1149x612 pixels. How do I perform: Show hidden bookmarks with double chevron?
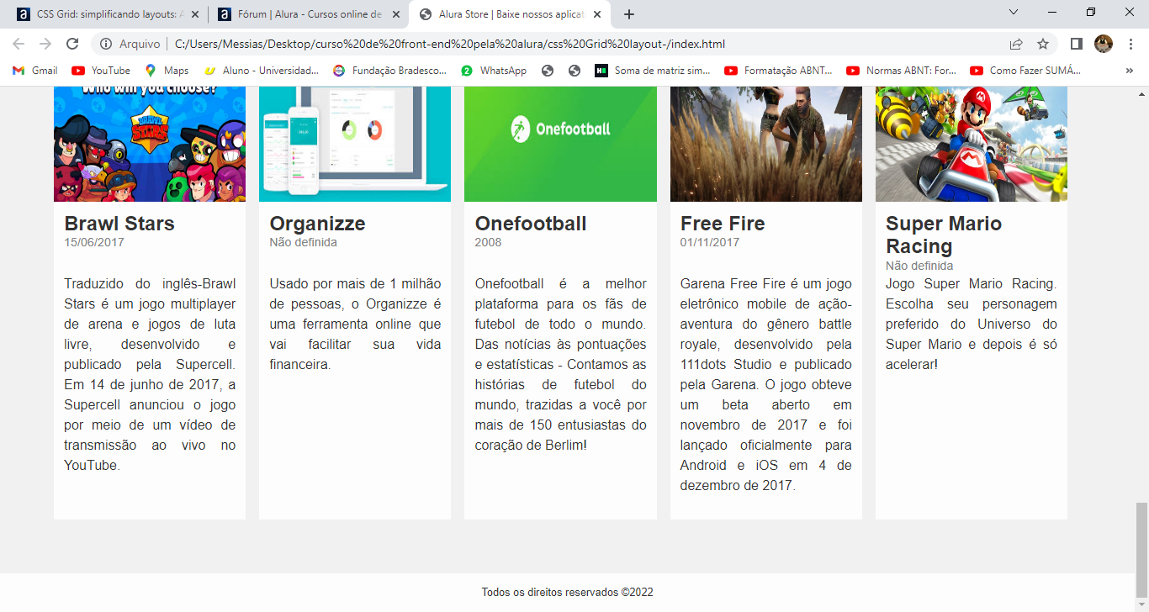(1130, 71)
